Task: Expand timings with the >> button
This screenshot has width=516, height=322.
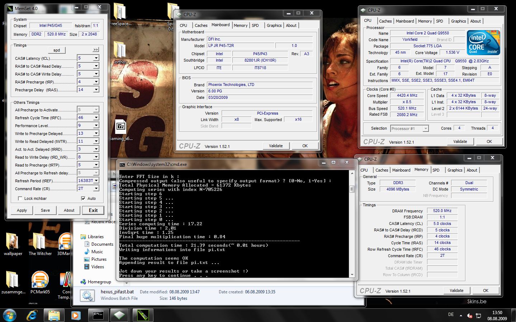Action: pos(96,50)
